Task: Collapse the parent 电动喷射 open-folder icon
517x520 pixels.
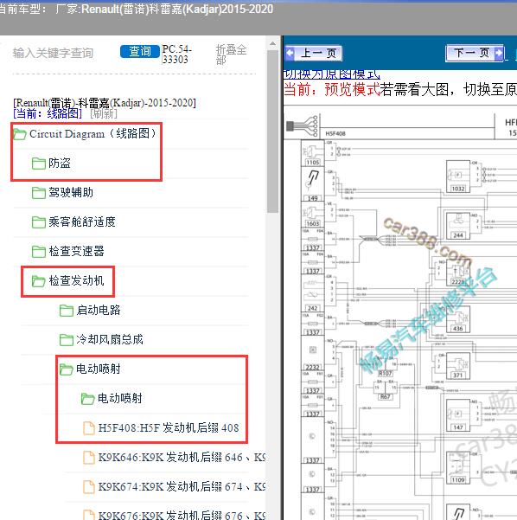Action: [x=67, y=369]
